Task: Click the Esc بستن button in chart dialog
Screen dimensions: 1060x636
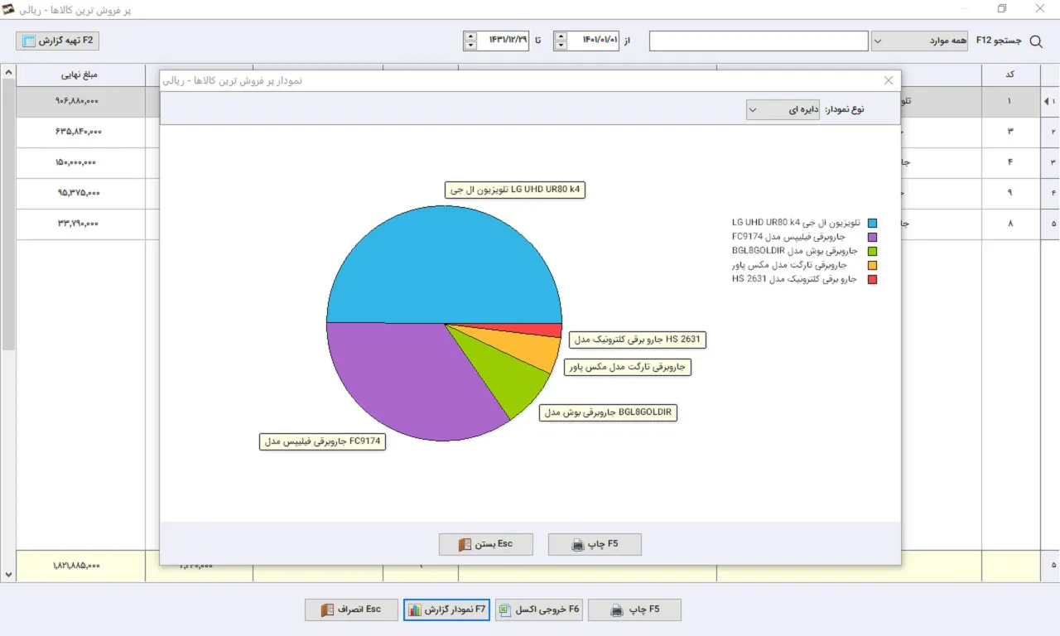Action: click(486, 544)
